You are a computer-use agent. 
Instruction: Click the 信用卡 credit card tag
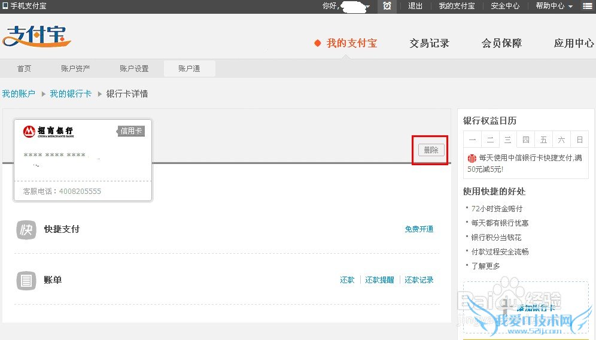131,131
